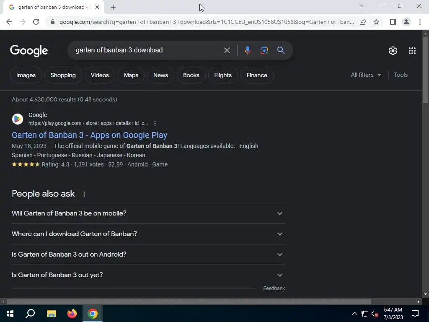Open Chrome three-dot menu
Screen dimensions: 429x322
420,22
